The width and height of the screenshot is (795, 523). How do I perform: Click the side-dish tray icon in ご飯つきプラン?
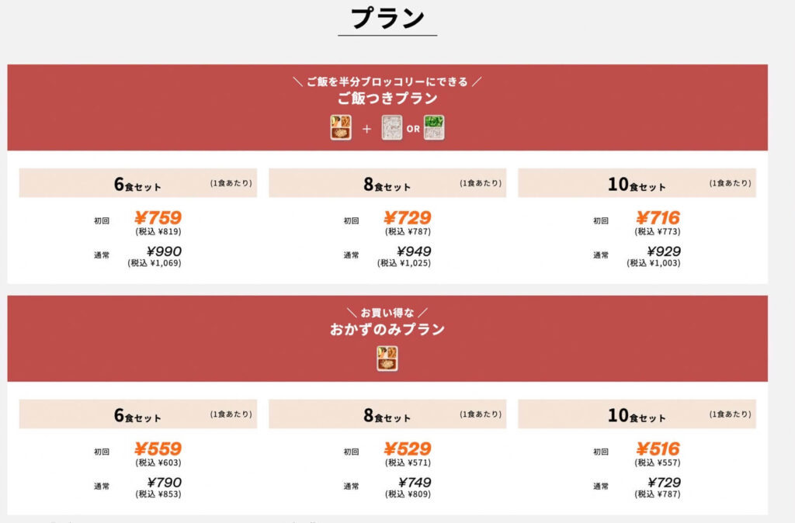341,127
